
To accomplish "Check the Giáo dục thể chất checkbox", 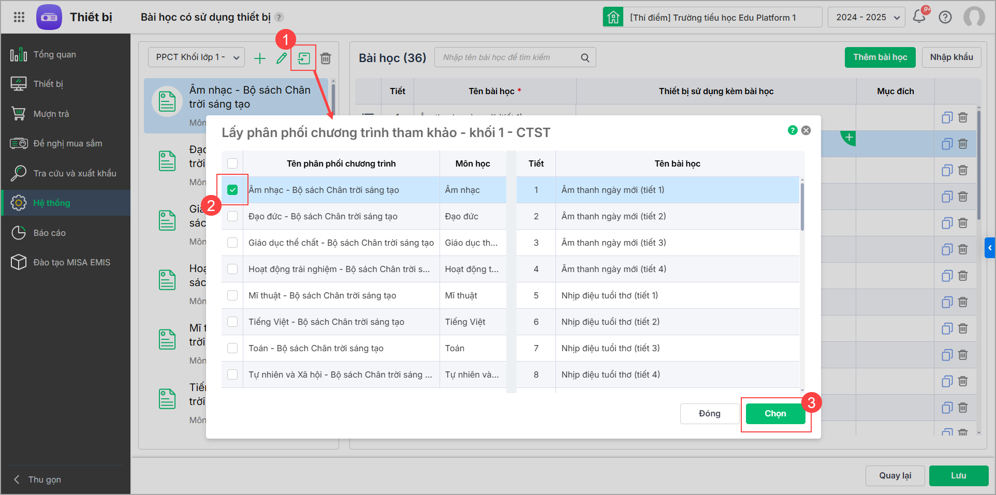I will (232, 243).
